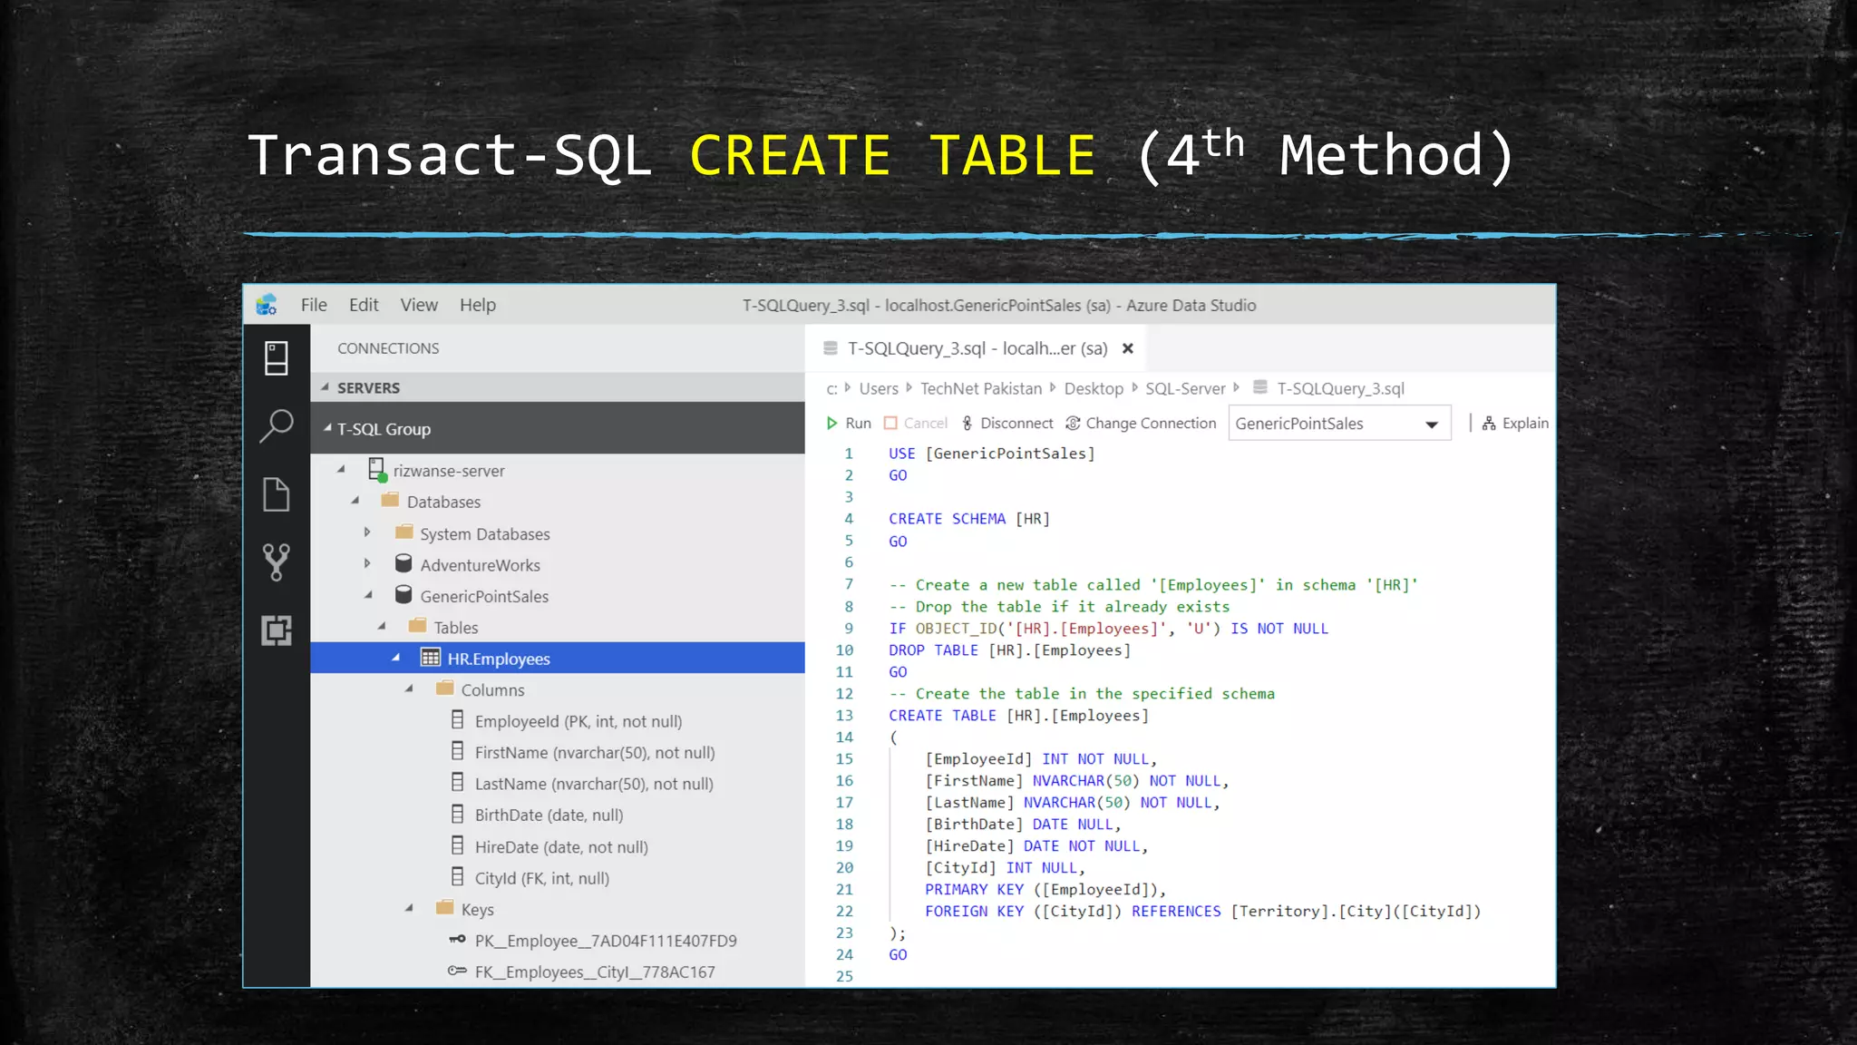The width and height of the screenshot is (1857, 1045).
Task: Close the T-SQLQuery_3.sql tab
Action: (1128, 348)
